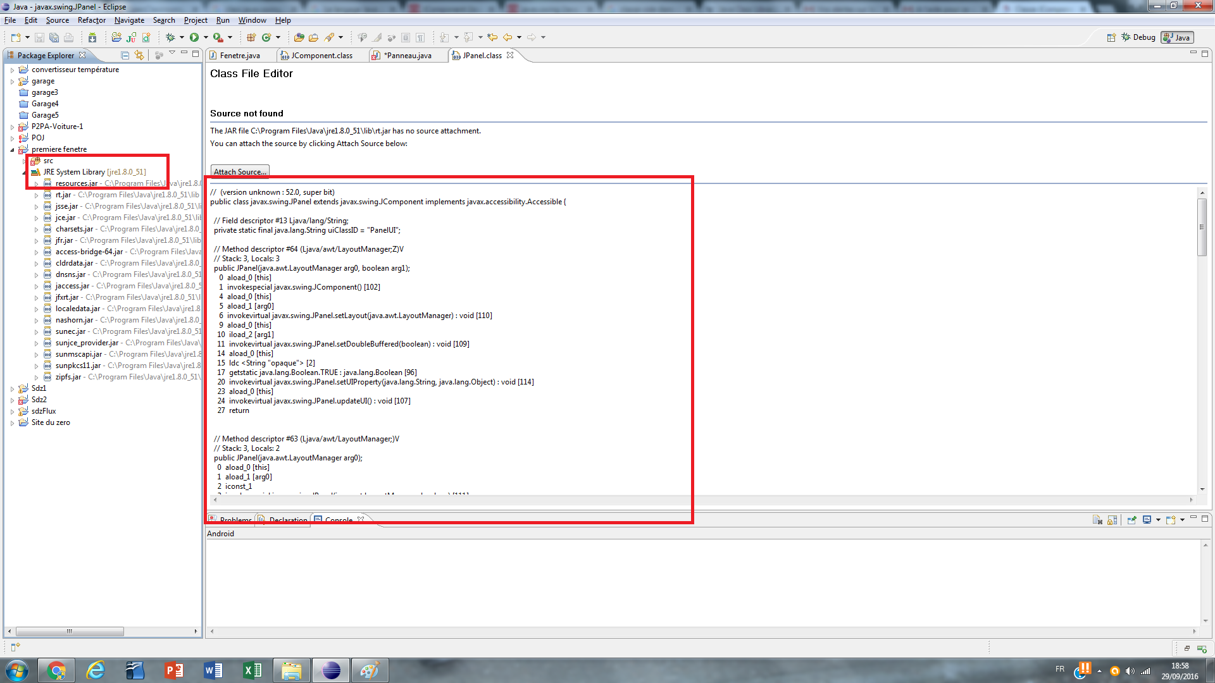1215x683 pixels.
Task: Switch to Fenetre.java editor tab
Action: (x=240, y=56)
